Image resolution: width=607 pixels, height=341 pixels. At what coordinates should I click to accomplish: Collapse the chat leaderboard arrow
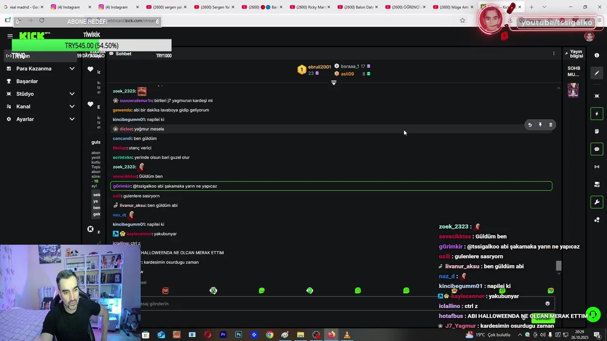pyautogui.click(x=334, y=82)
